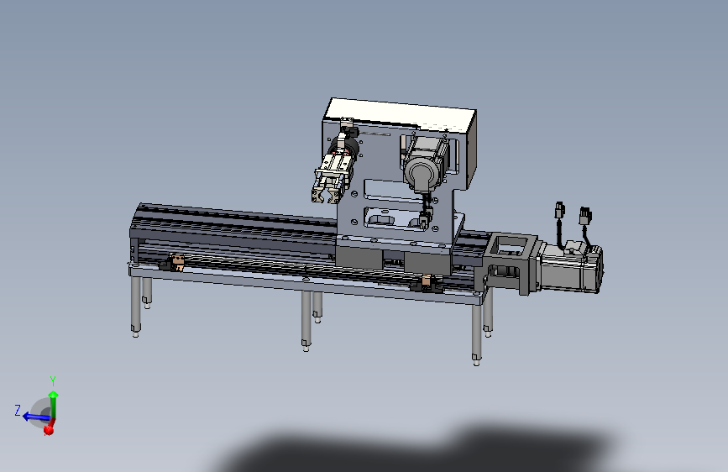Select the pneumatic gripper on the carriage
The image size is (728, 472).
(x=333, y=177)
